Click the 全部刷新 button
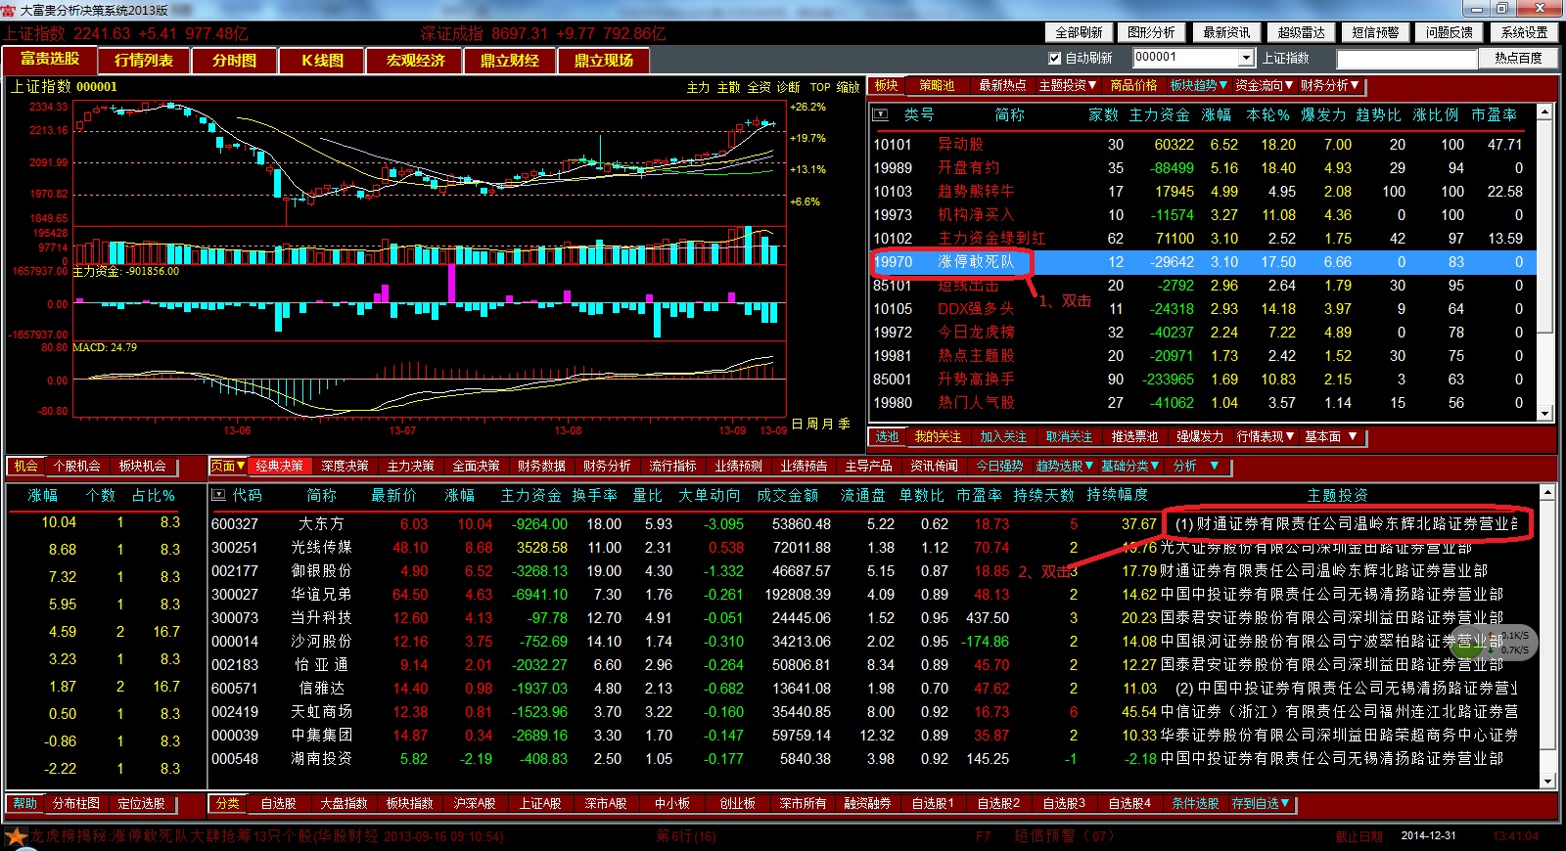 point(1080,32)
